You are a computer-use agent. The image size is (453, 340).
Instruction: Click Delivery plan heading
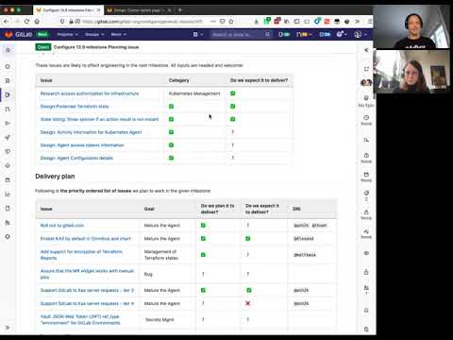point(55,177)
